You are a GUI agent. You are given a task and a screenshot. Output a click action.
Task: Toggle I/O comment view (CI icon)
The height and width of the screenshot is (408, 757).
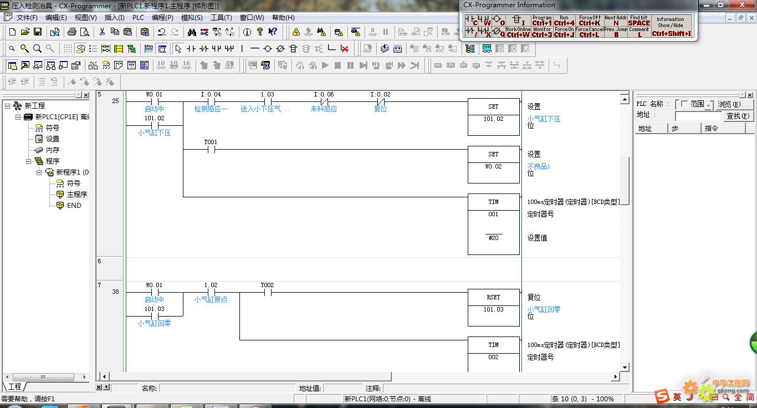tap(162, 49)
